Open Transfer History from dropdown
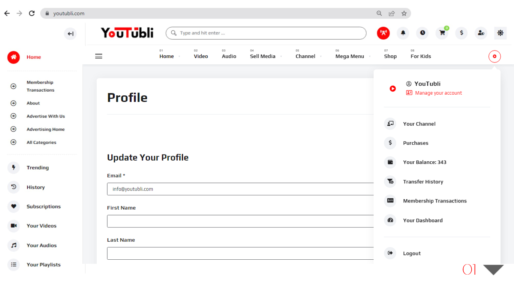 click(423, 181)
